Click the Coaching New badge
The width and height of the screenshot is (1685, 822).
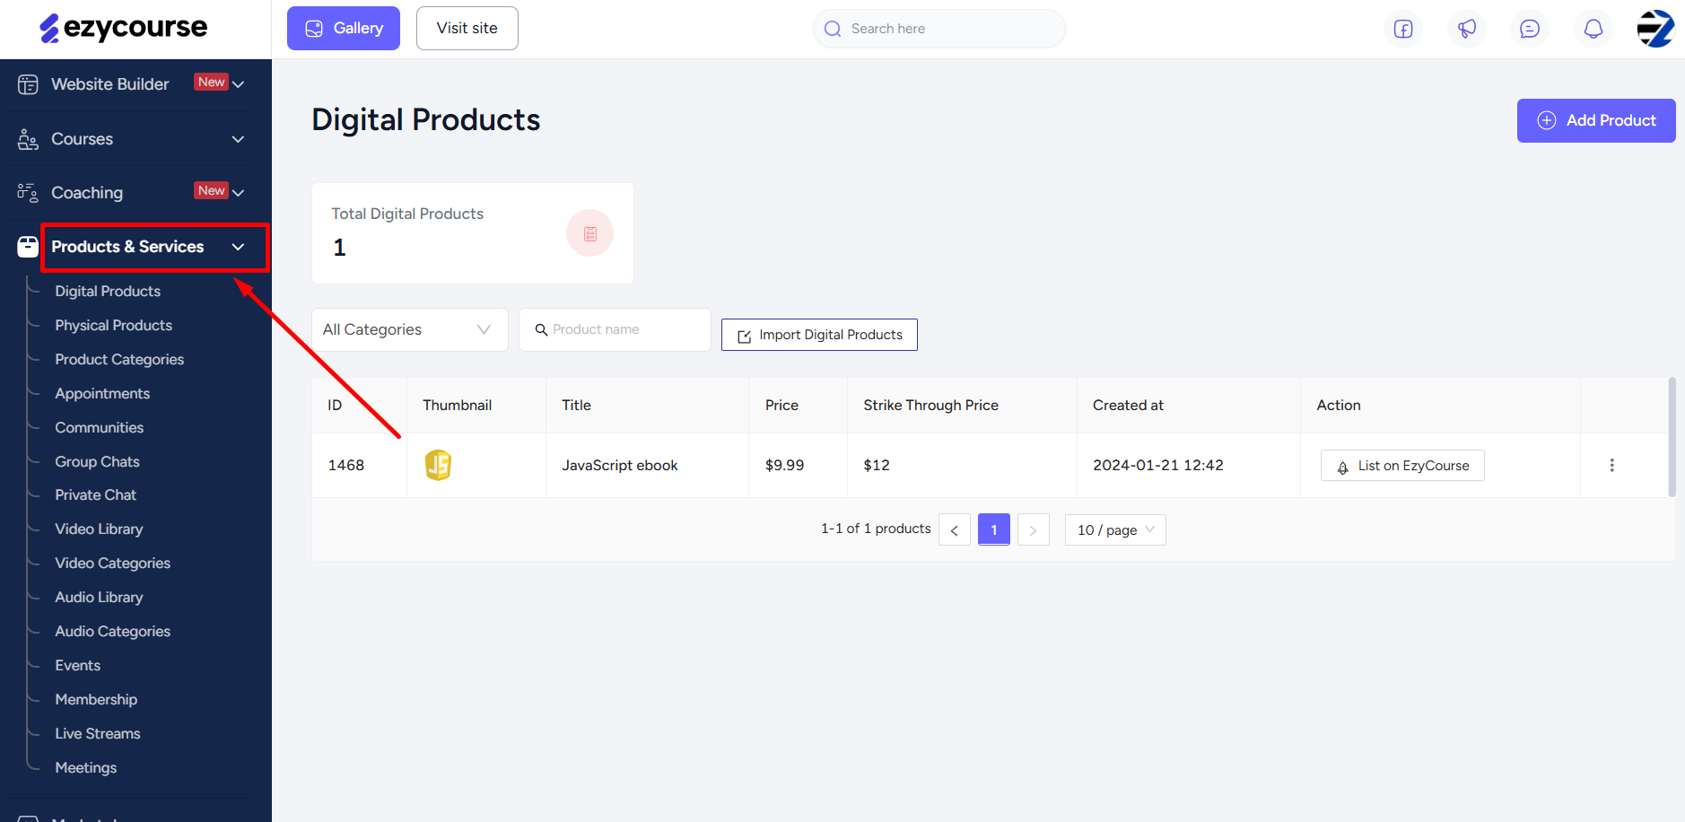pyautogui.click(x=212, y=190)
